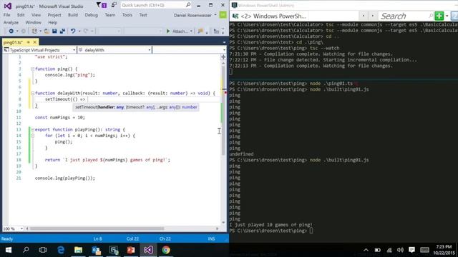This screenshot has height=257, width=458.
Task: Click the Save ping01.ts floppy icon
Action: tap(54, 31)
